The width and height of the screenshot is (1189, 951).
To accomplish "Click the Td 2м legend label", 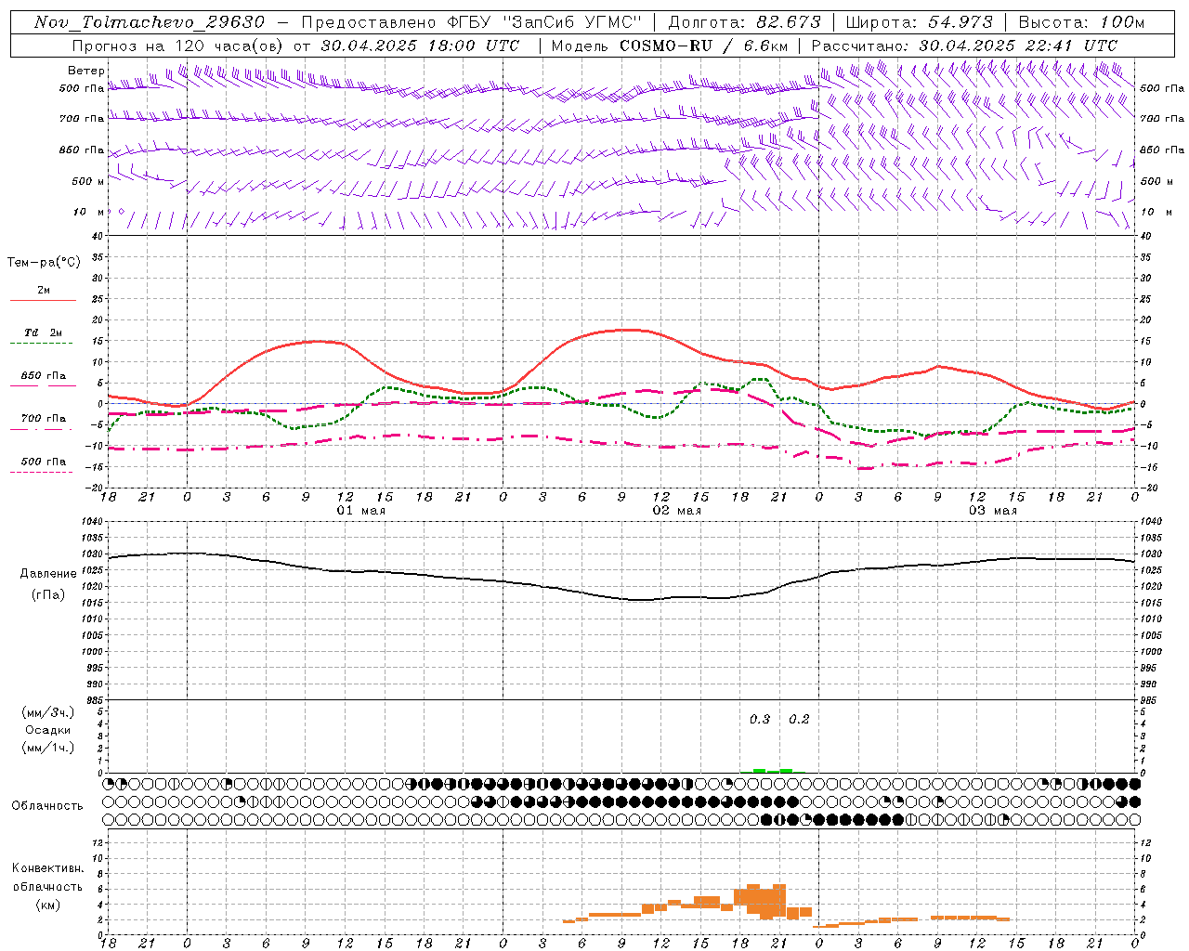I will coord(44,332).
